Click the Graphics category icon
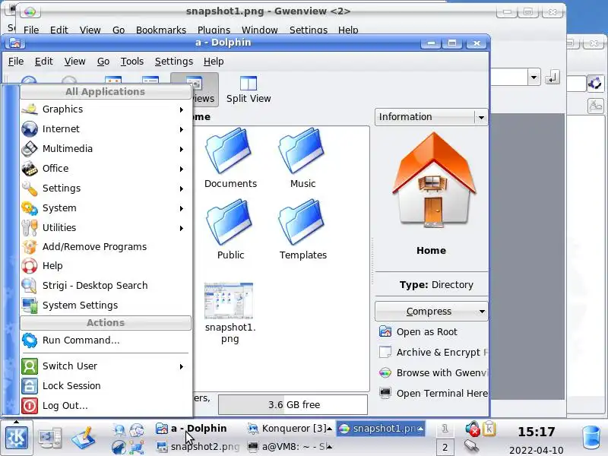Viewport: 608px width, 456px height. click(30, 109)
